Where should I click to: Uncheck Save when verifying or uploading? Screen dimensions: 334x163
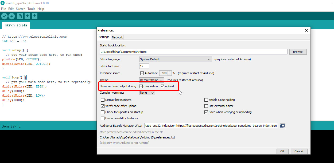(x=206, y=112)
